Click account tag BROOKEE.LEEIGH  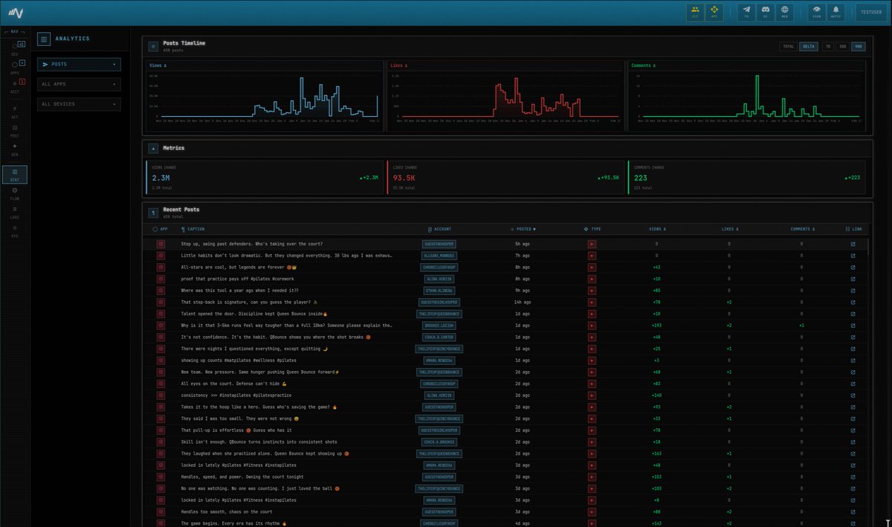pyautogui.click(x=439, y=326)
